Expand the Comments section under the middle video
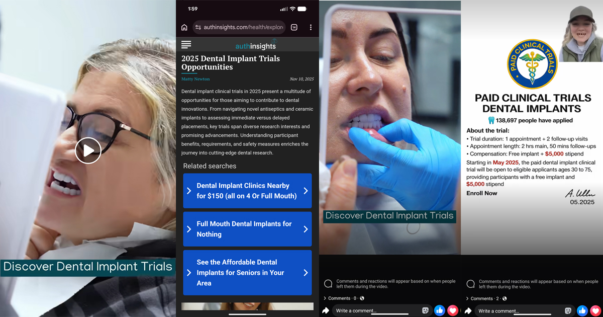Image resolution: width=603 pixels, height=317 pixels. point(338,298)
